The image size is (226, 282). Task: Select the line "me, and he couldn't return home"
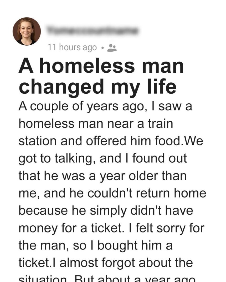pyautogui.click(x=112, y=193)
